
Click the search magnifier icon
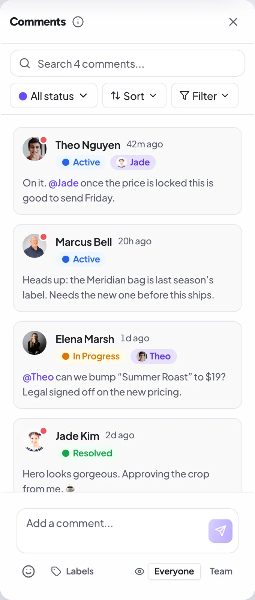(25, 63)
